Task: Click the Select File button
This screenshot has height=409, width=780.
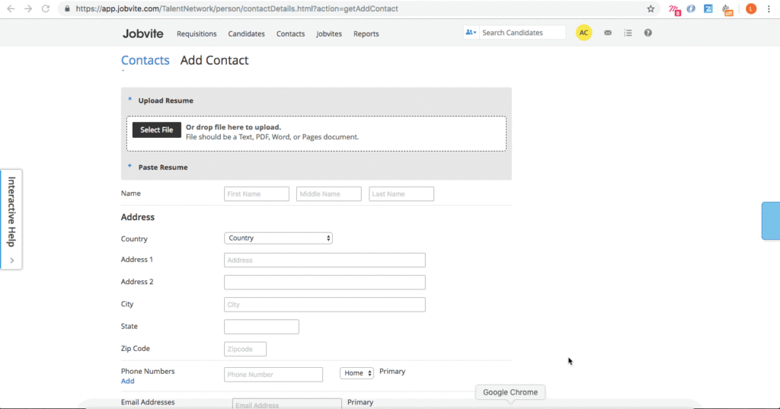Action: pyautogui.click(x=157, y=130)
